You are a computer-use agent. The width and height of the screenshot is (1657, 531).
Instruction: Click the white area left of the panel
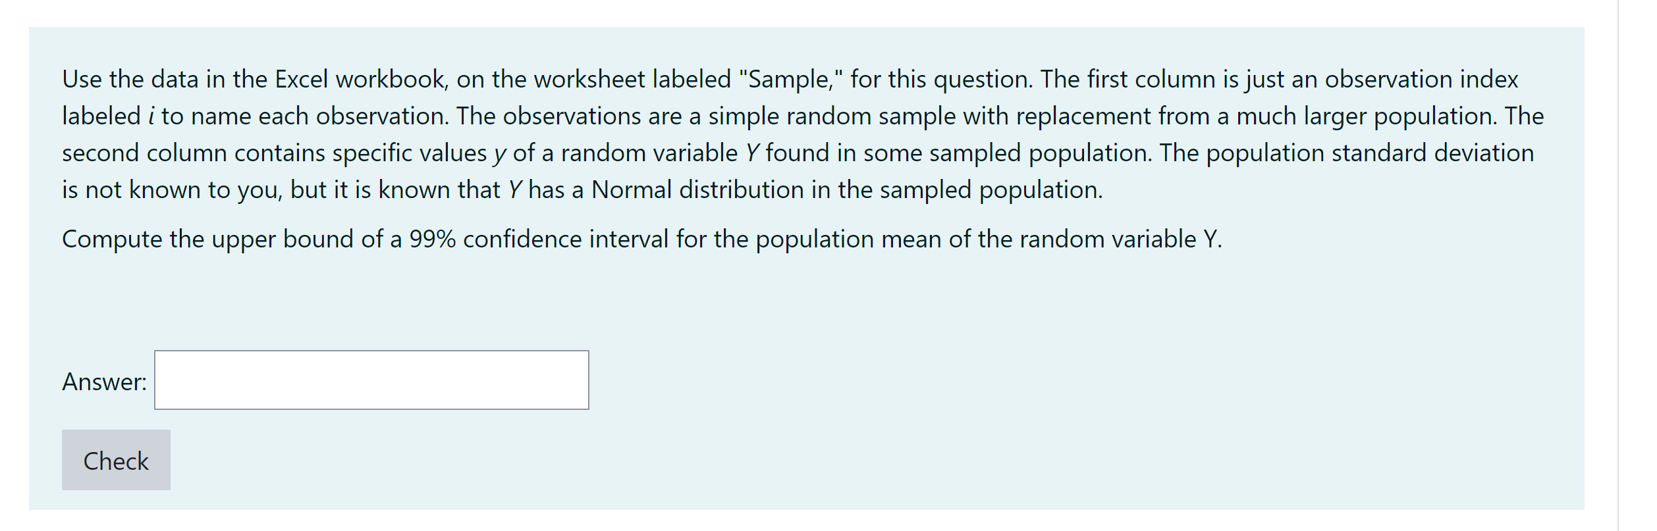[13, 263]
